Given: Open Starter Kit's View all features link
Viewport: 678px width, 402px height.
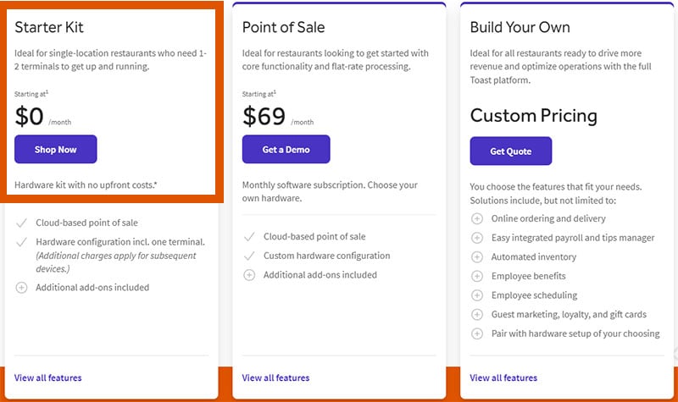Looking at the screenshot, I should (x=48, y=377).
